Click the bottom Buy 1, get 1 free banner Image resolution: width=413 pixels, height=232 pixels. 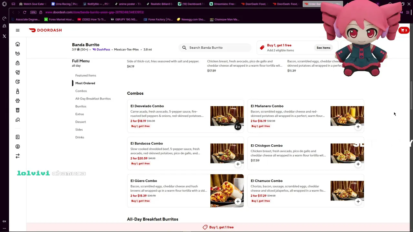pyautogui.click(x=218, y=227)
